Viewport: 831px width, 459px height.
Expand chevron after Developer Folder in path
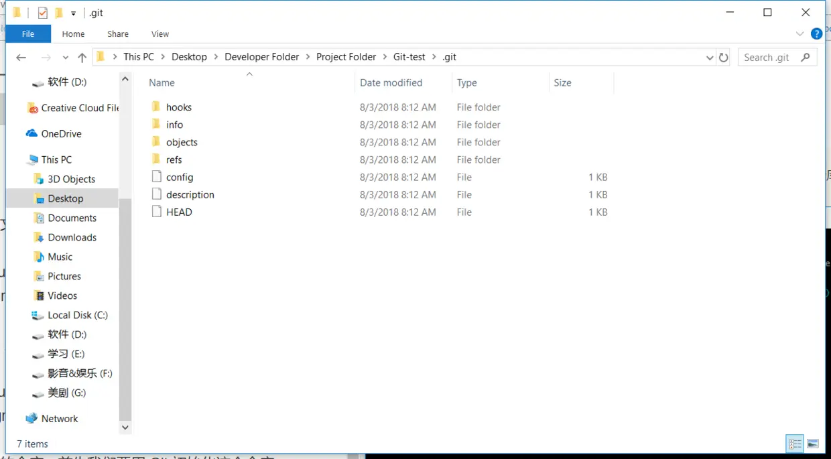click(x=308, y=57)
